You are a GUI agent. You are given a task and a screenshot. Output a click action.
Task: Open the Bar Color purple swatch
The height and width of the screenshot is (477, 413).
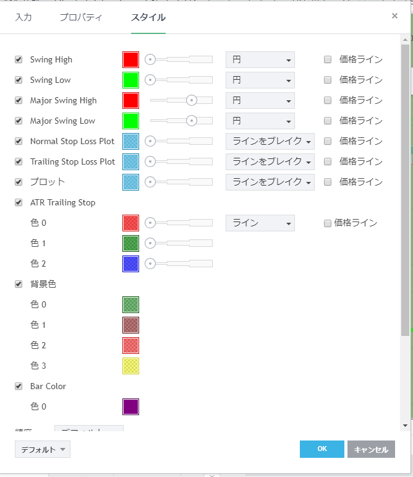coord(130,406)
